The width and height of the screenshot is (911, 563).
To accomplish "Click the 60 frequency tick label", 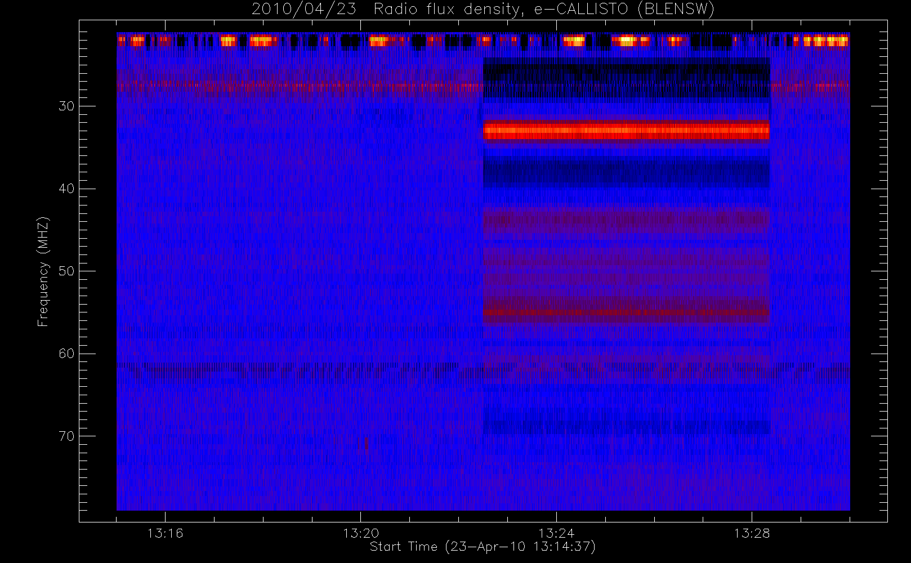I will [x=66, y=354].
